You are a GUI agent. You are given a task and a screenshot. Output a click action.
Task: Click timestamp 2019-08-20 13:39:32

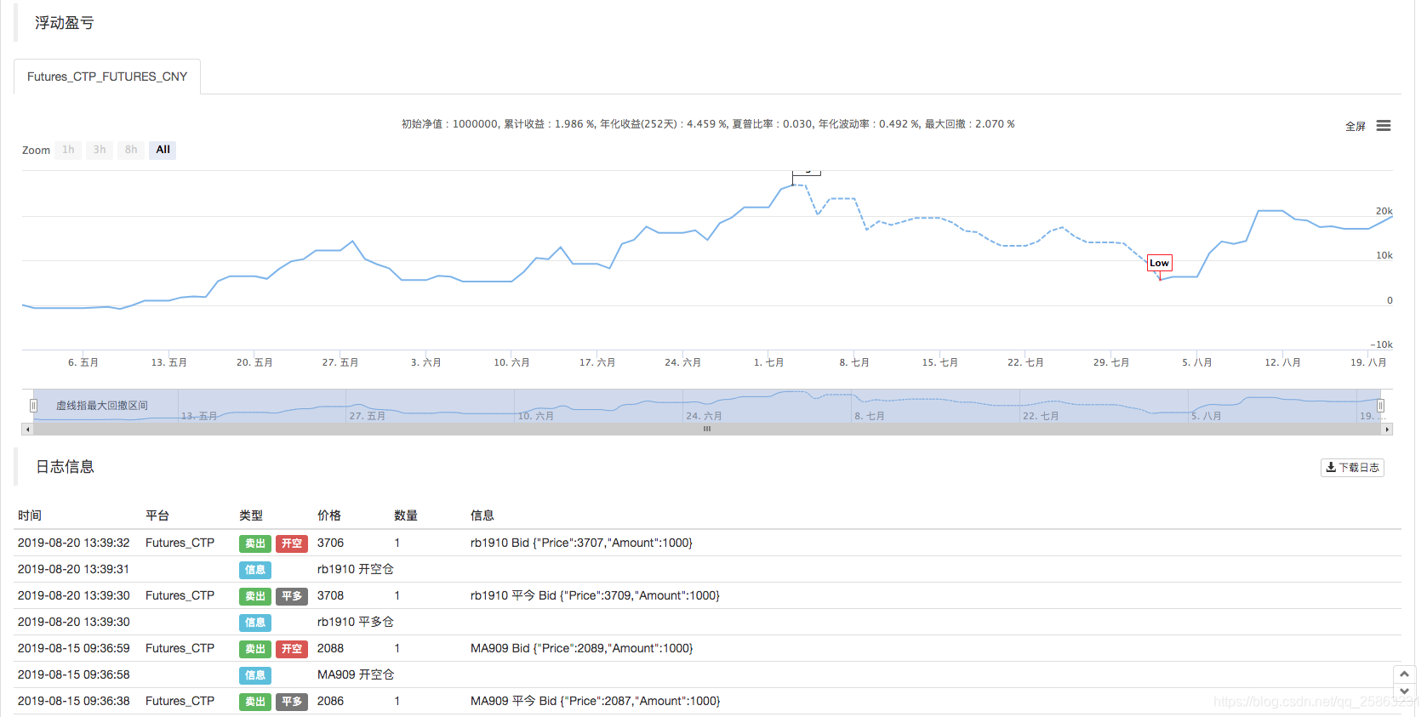(74, 543)
